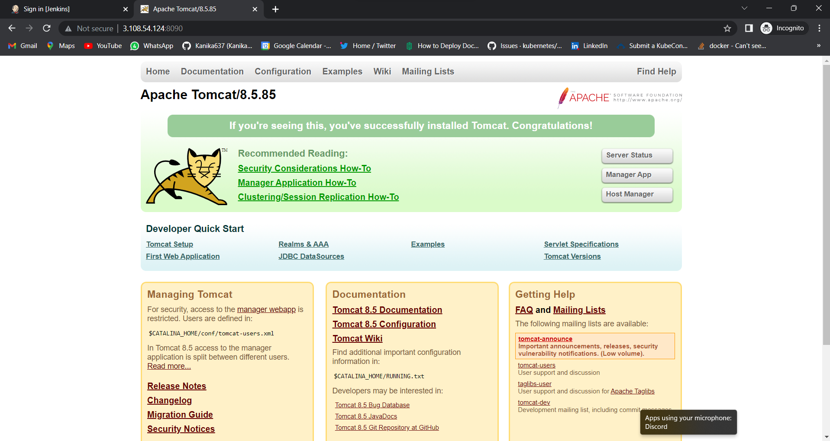Bookmark this page with the star icon

[x=727, y=28]
